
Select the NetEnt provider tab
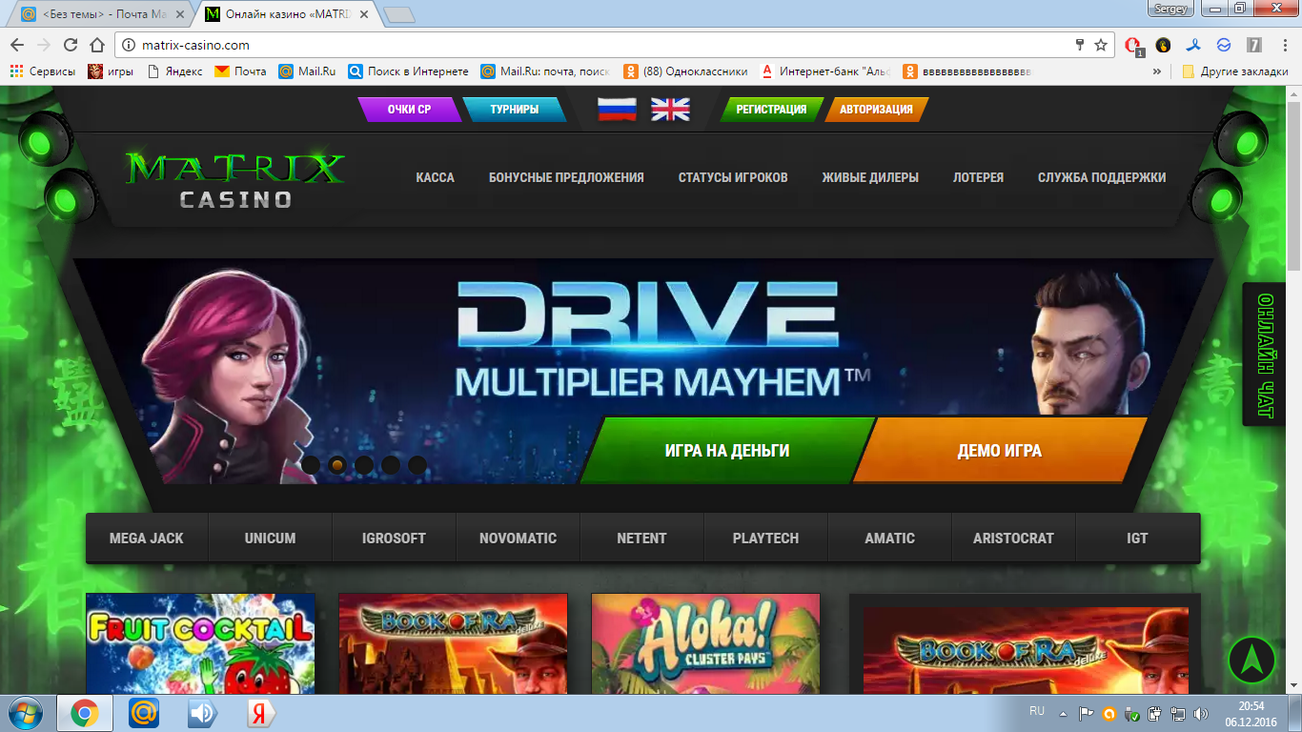(641, 539)
